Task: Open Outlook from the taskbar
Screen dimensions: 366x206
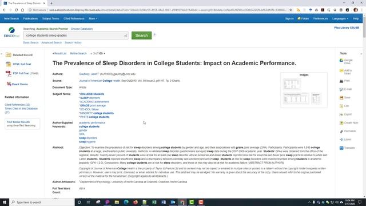Action: [x=173, y=202]
